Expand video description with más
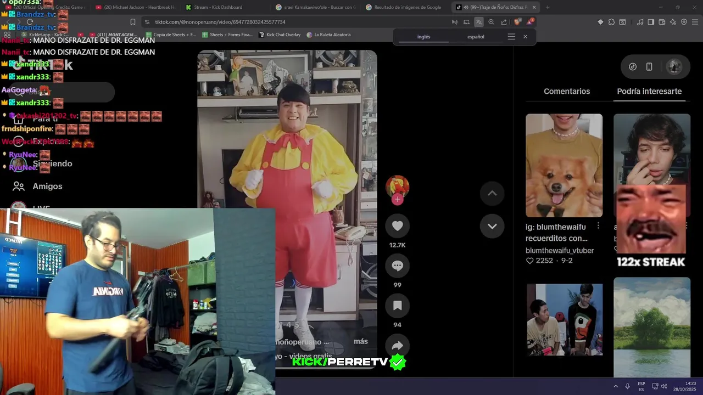 tap(361, 341)
